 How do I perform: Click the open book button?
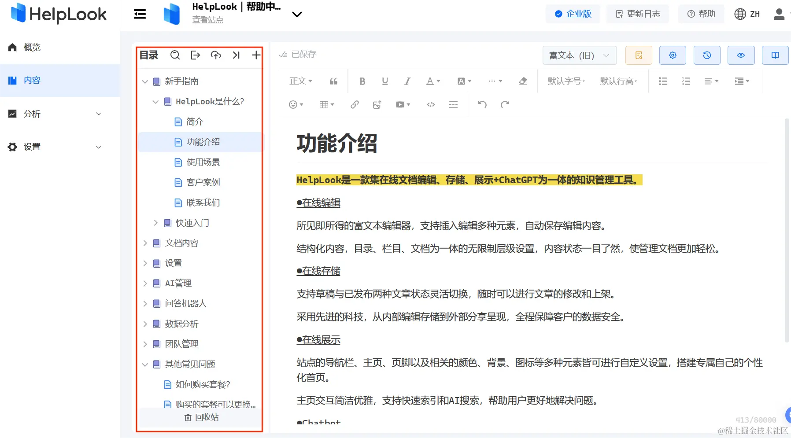tap(775, 55)
